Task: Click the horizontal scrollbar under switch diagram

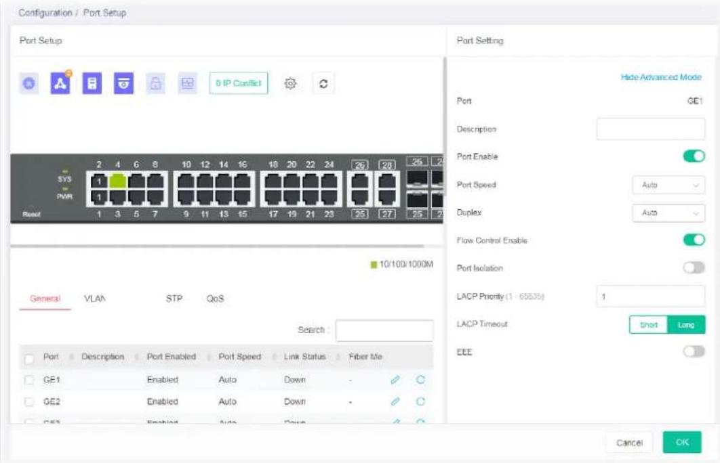Action: click(217, 246)
